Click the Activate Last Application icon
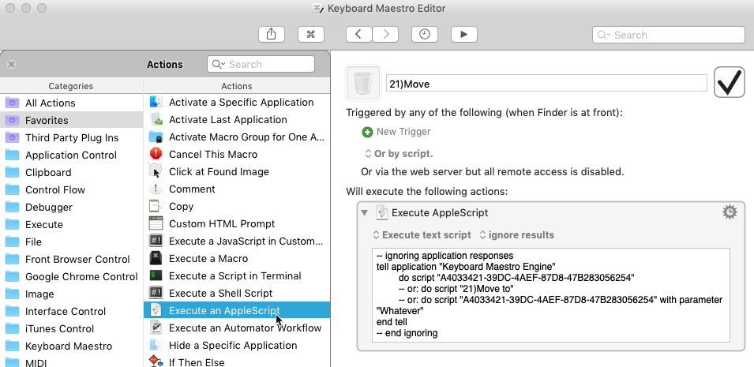 [156, 119]
